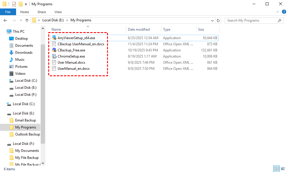Click the Music icon in sidebar
Viewport: 287px width, 172px height.
point(11,60)
